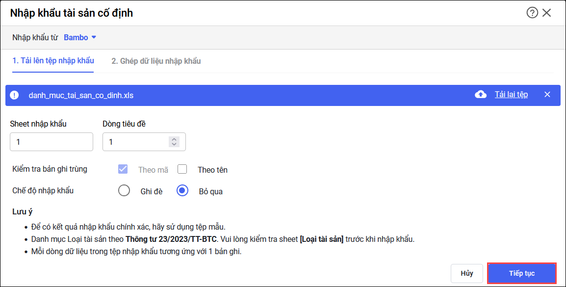
Task: Choose the 'Bỏ qua' radio option
Action: [x=182, y=191]
